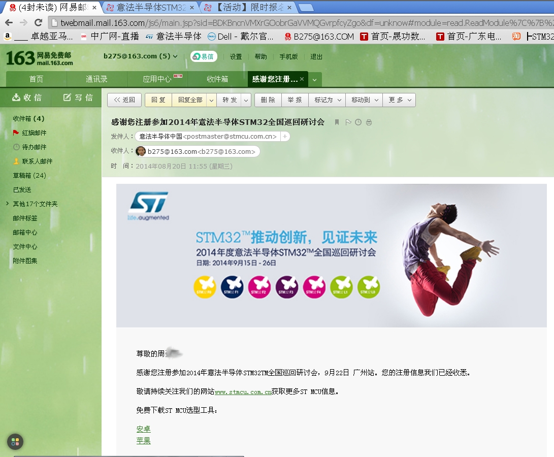The image size is (554, 457).
Task: Open the 易信 button
Action: 204,56
